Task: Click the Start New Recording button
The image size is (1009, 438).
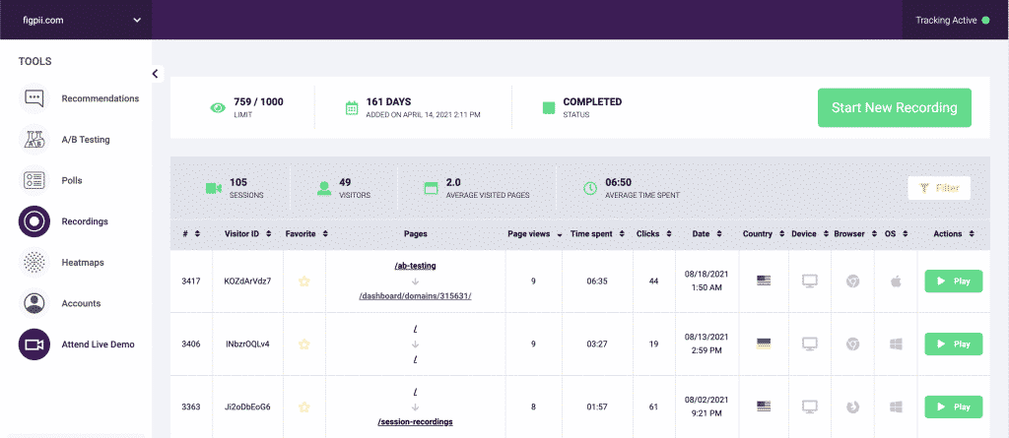Action: [894, 107]
